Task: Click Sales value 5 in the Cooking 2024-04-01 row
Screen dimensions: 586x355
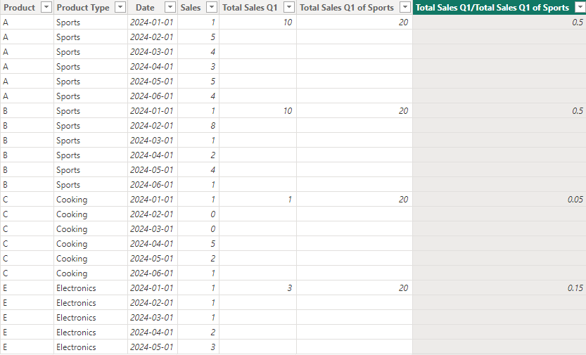Action: 198,244
